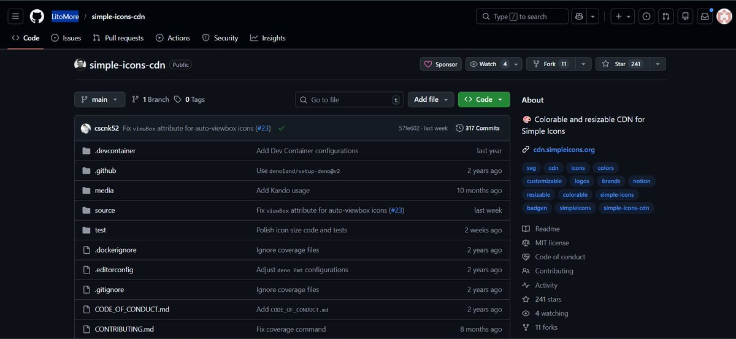This screenshot has height=339, width=736.
Task: Open the Add file dropdown
Action: [x=431, y=99]
